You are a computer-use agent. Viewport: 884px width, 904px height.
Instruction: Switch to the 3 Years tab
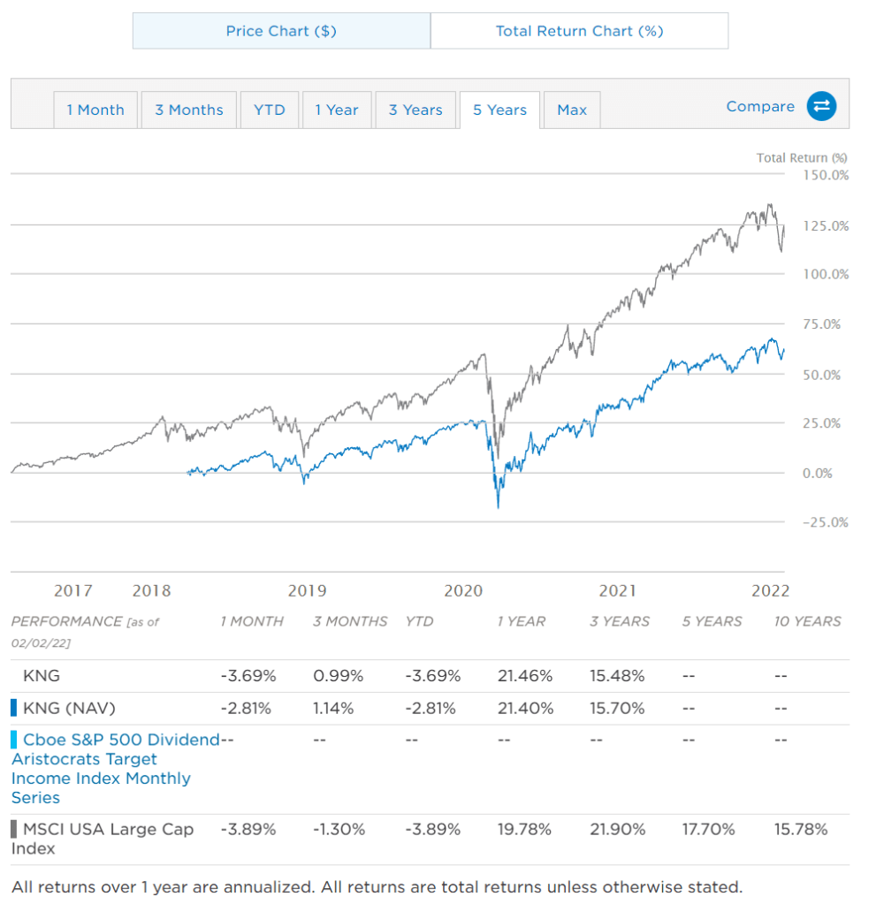pyautogui.click(x=415, y=110)
